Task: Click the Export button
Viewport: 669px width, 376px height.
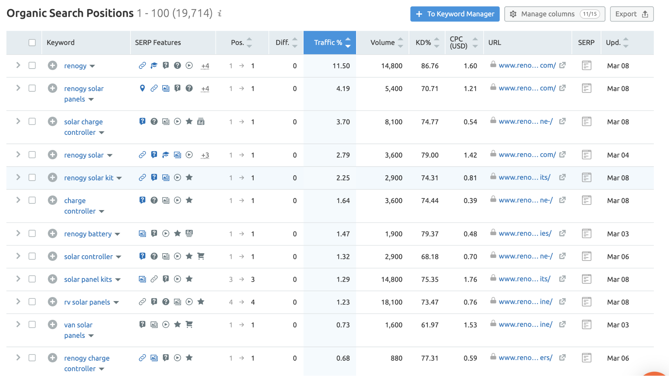Action: pos(631,14)
